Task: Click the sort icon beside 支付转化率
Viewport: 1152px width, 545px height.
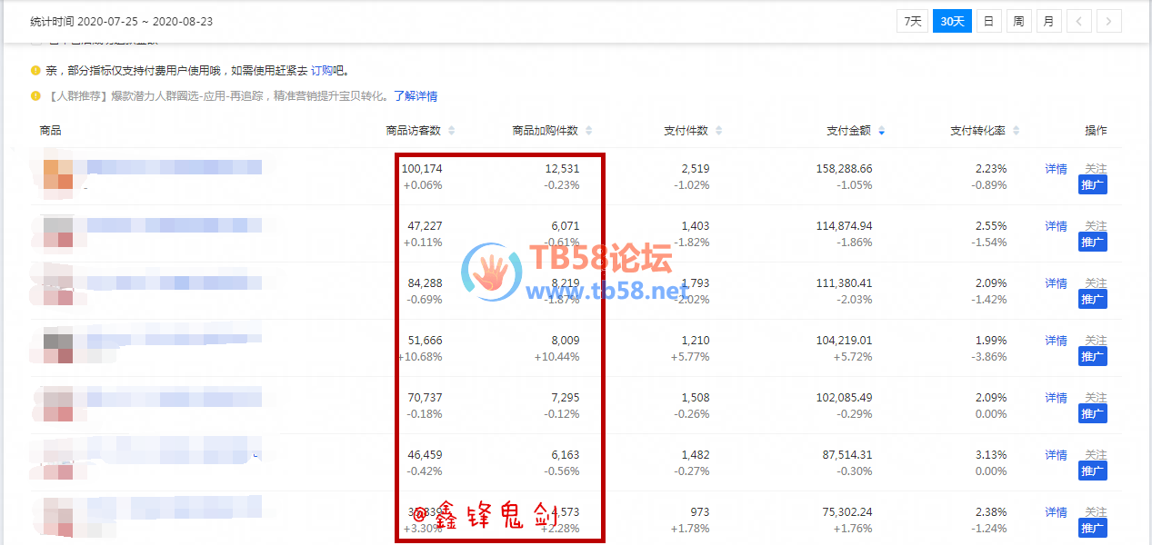Action: click(x=1017, y=131)
